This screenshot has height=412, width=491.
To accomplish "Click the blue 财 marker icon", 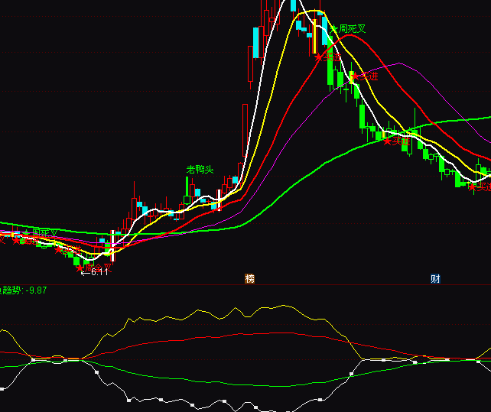I will (x=435, y=278).
